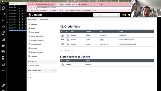Open VS Code Source Control icon

point(3,20)
